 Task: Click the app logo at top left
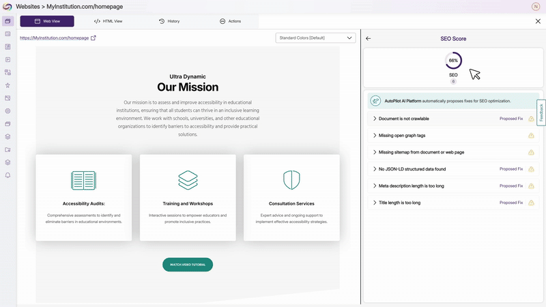8,7
